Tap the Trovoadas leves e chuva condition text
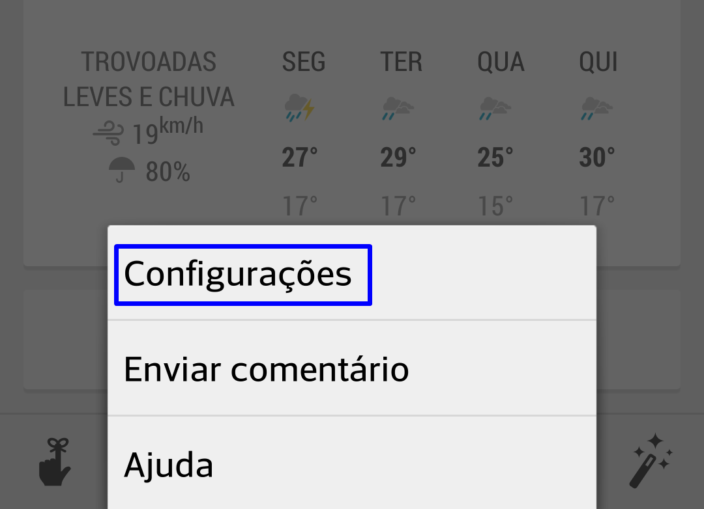 (x=149, y=79)
